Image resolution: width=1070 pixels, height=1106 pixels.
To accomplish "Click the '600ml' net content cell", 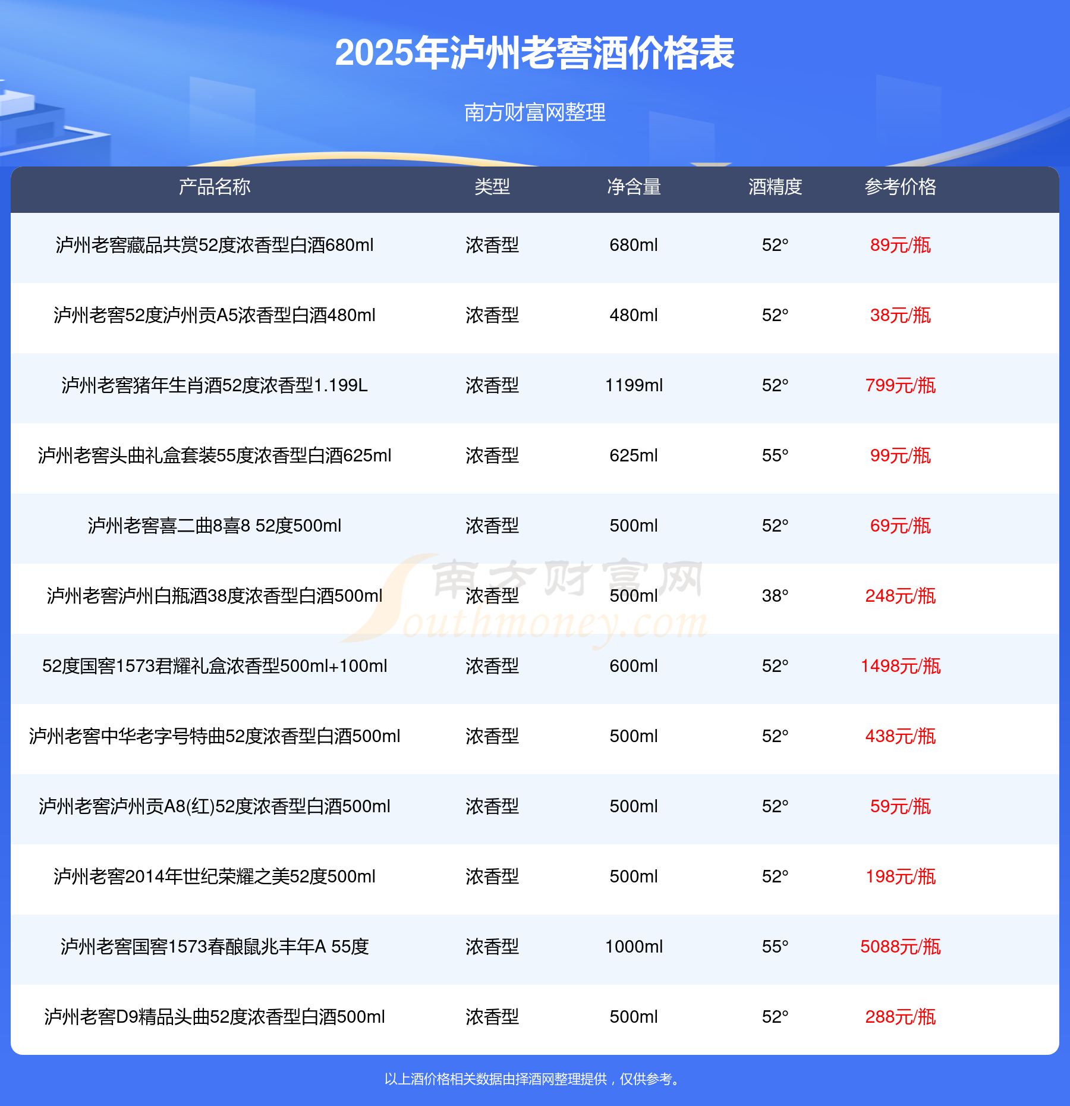I will pyautogui.click(x=634, y=666).
